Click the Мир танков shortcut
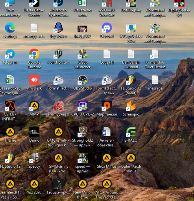 pos(107,106)
